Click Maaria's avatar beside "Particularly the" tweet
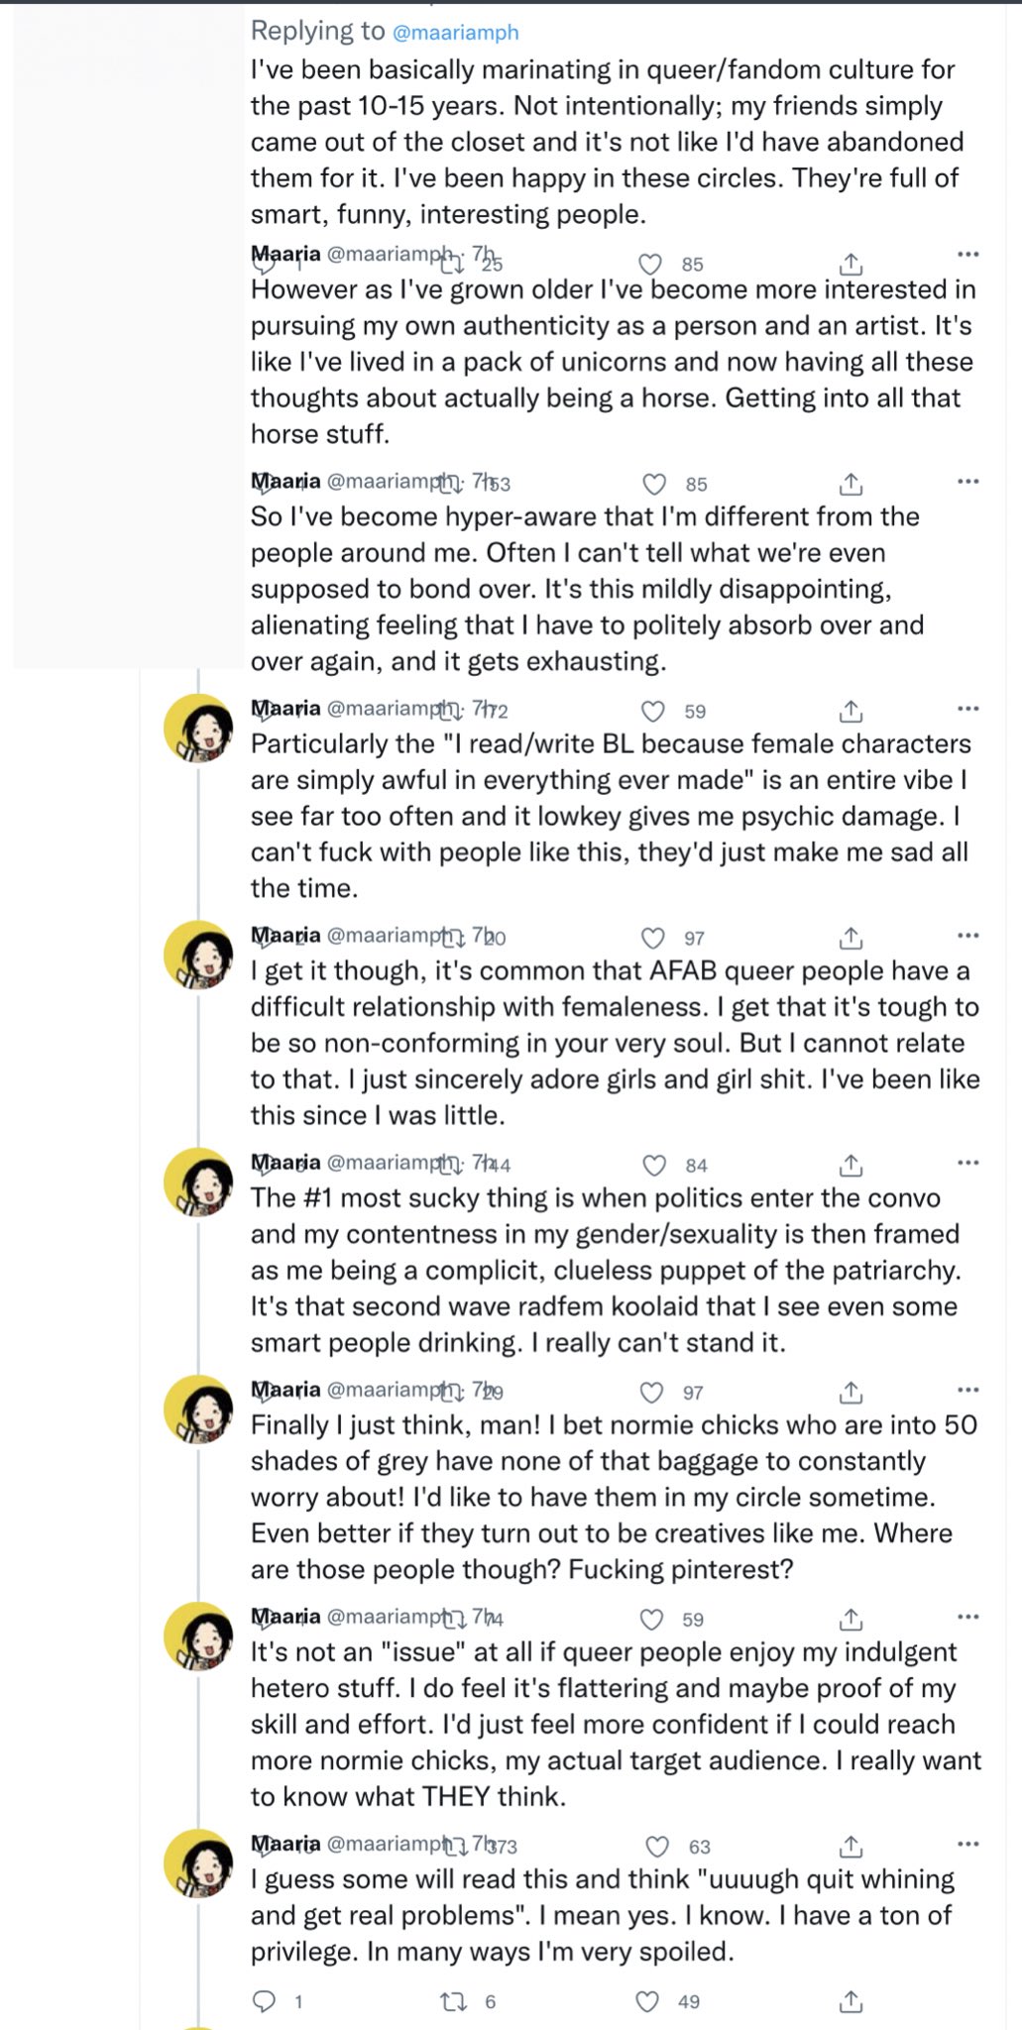 tap(198, 728)
